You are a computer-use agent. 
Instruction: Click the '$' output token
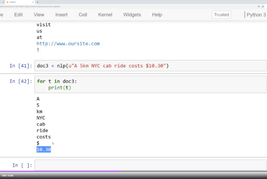coord(38,143)
